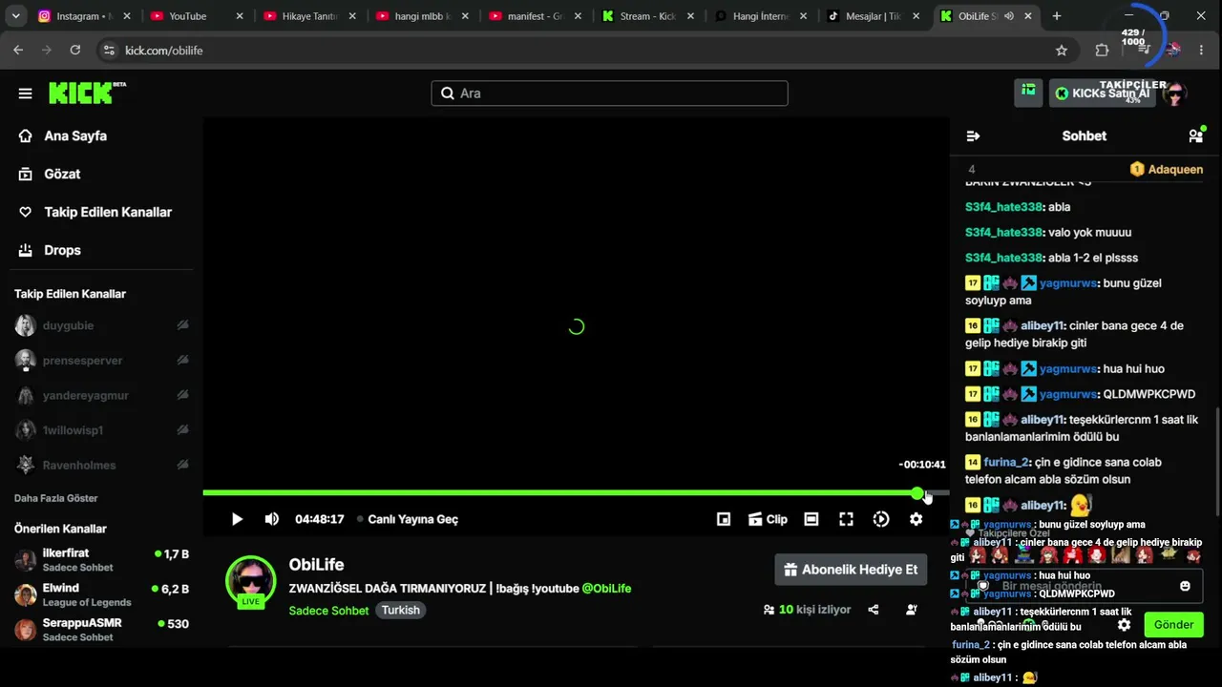Image resolution: width=1222 pixels, height=687 pixels.
Task: Switch to the Instagram browser tab
Action: click(84, 16)
